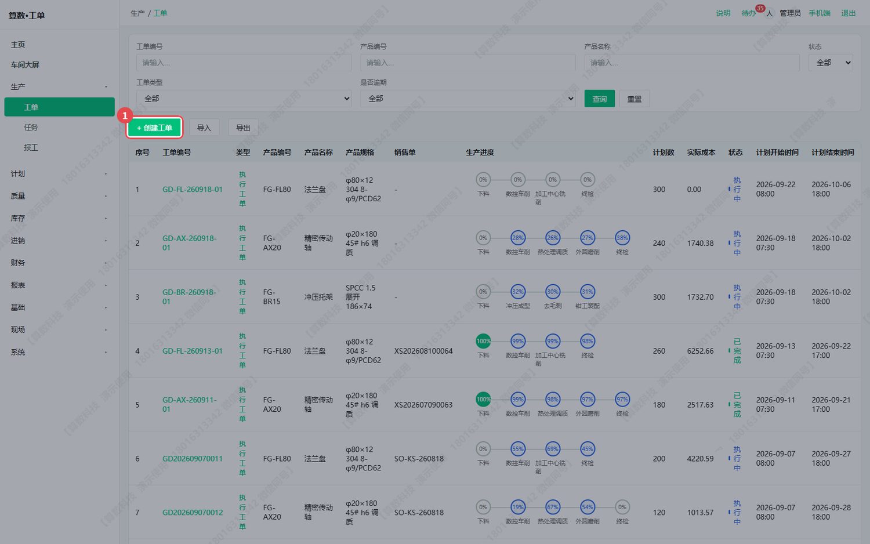Open the 状态 filter dropdown

831,63
